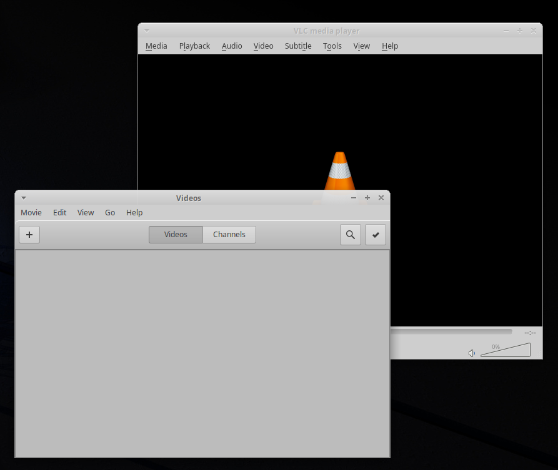Open VLC's Audio menu
The image size is (558, 470).
click(232, 46)
